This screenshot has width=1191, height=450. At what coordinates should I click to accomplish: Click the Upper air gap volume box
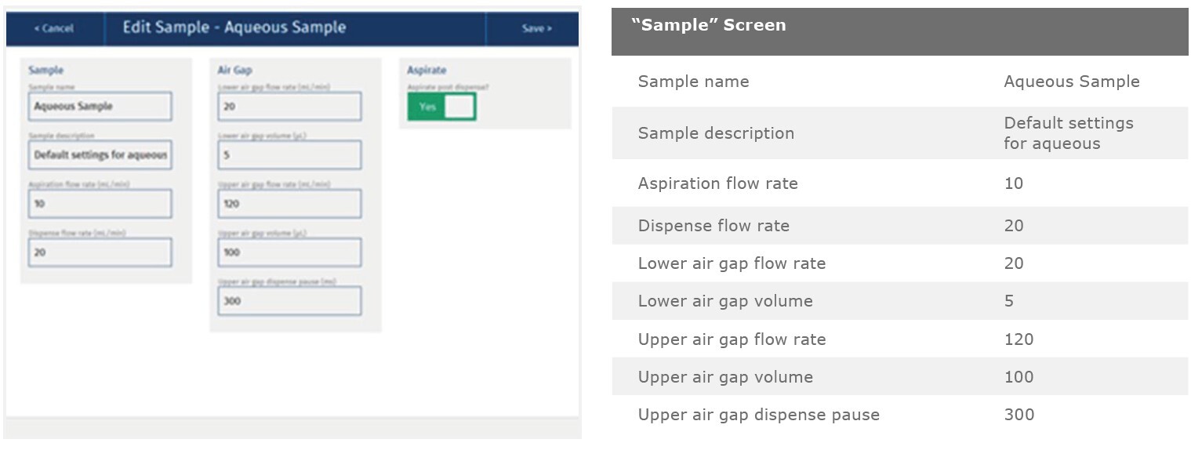point(289,252)
